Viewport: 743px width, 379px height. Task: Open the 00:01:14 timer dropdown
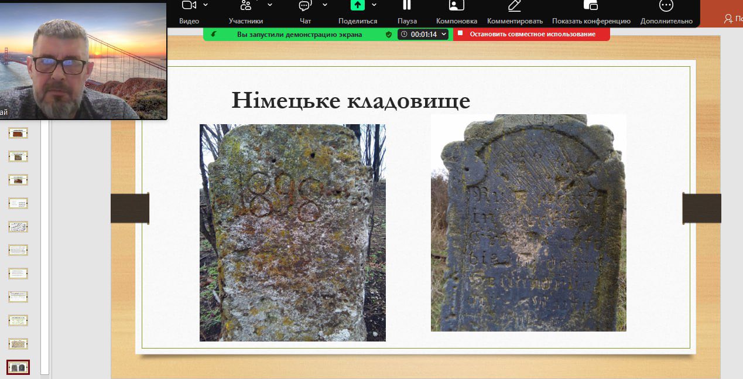coord(423,35)
